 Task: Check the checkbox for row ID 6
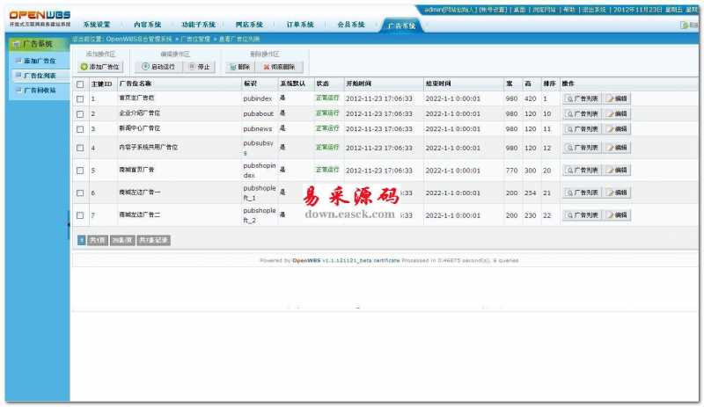(x=80, y=193)
